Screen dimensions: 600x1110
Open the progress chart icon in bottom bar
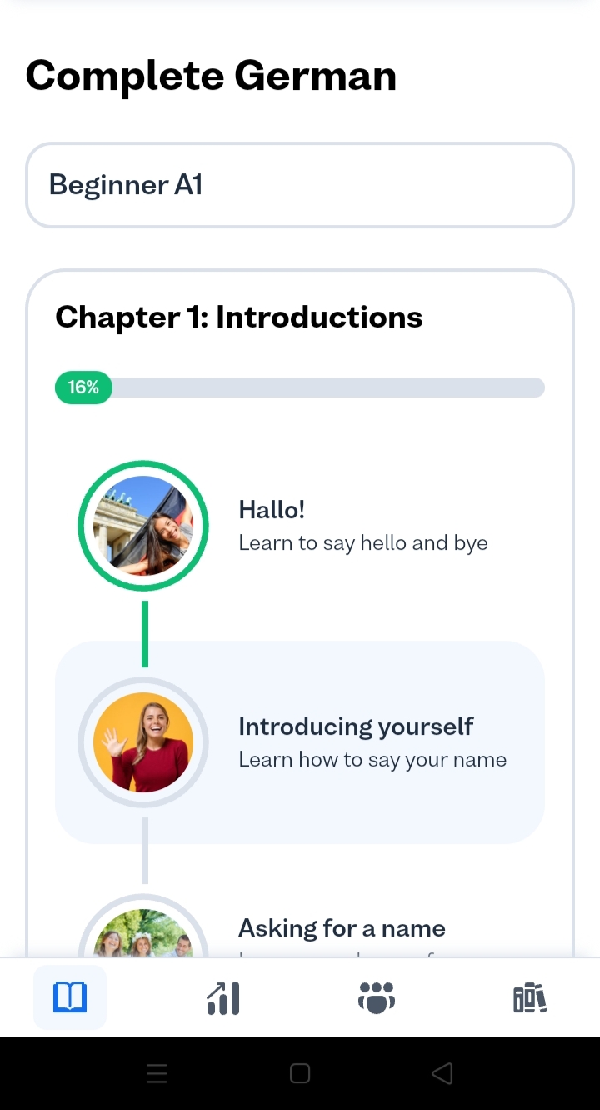tap(223, 997)
